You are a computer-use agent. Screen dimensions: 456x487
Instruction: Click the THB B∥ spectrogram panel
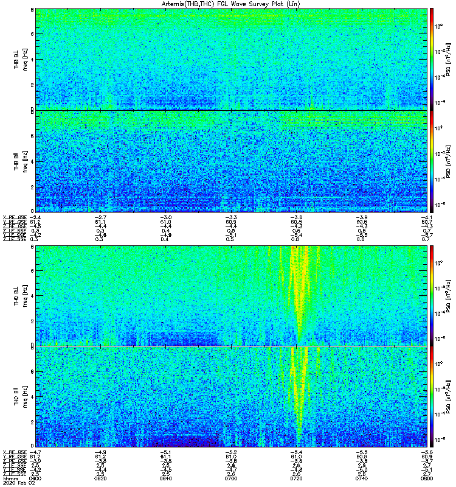coord(232,161)
